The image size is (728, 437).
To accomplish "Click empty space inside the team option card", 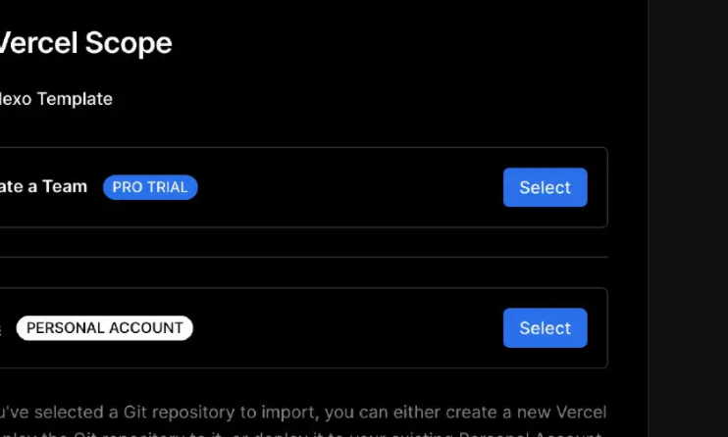I will pos(343,187).
